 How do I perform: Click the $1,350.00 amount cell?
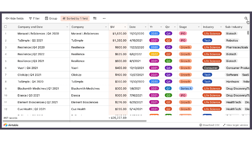pyautogui.click(x=119, y=40)
